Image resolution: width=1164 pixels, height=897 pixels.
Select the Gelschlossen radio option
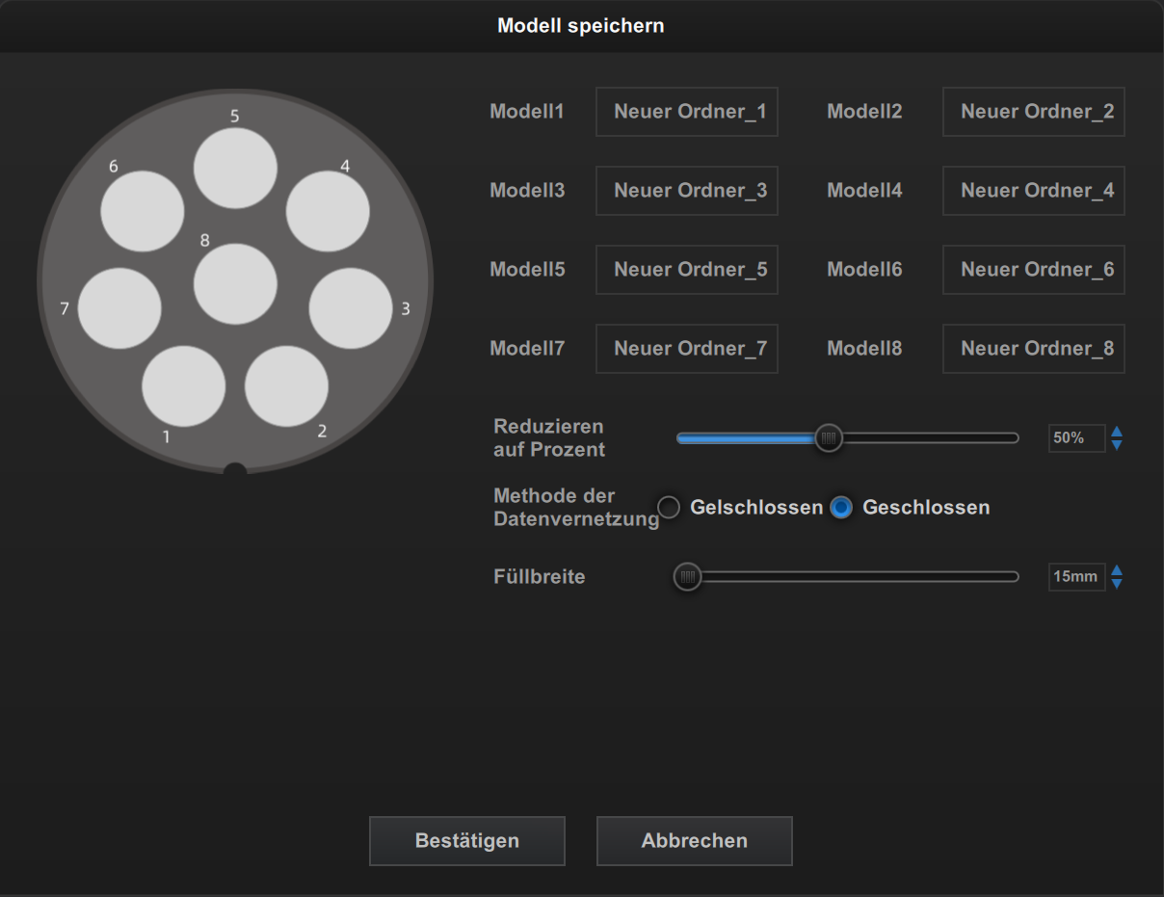pos(669,507)
